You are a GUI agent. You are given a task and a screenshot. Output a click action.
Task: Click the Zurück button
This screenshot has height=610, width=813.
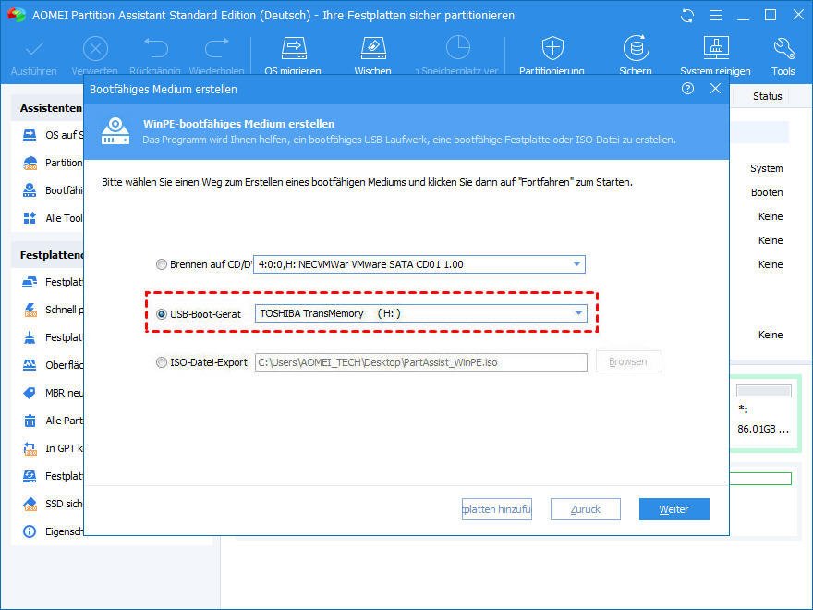[x=586, y=509]
